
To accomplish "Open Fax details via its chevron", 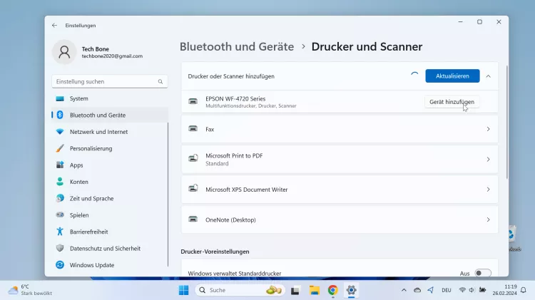I will [488, 129].
